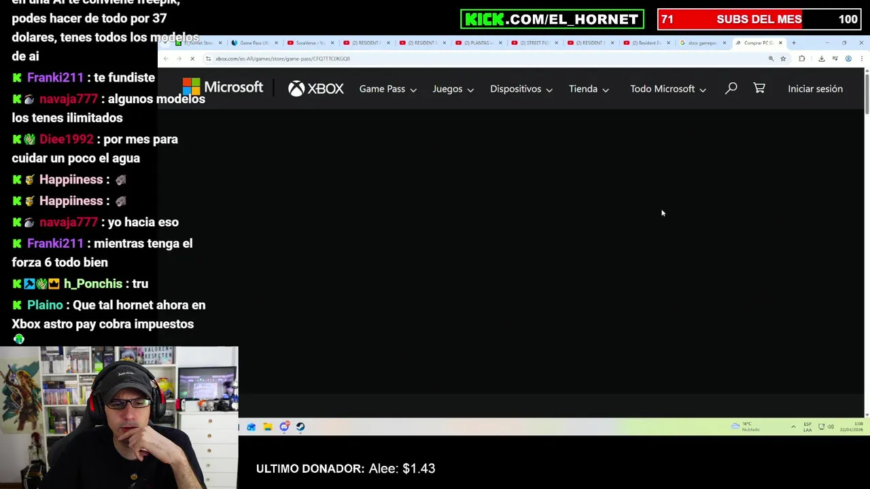The height and width of the screenshot is (489, 870).
Task: Click the Xbox logo
Action: [315, 88]
